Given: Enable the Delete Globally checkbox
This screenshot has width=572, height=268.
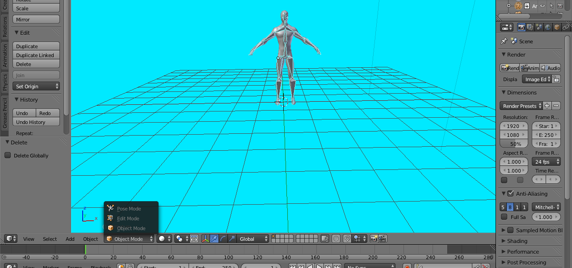Looking at the screenshot, I should tap(8, 155).
